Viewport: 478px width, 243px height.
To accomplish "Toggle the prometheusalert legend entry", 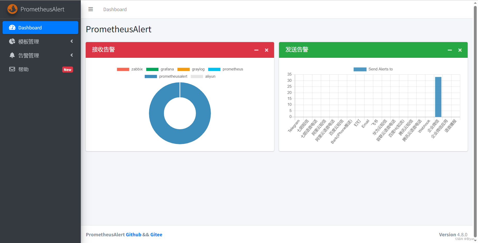I will 166,76.
